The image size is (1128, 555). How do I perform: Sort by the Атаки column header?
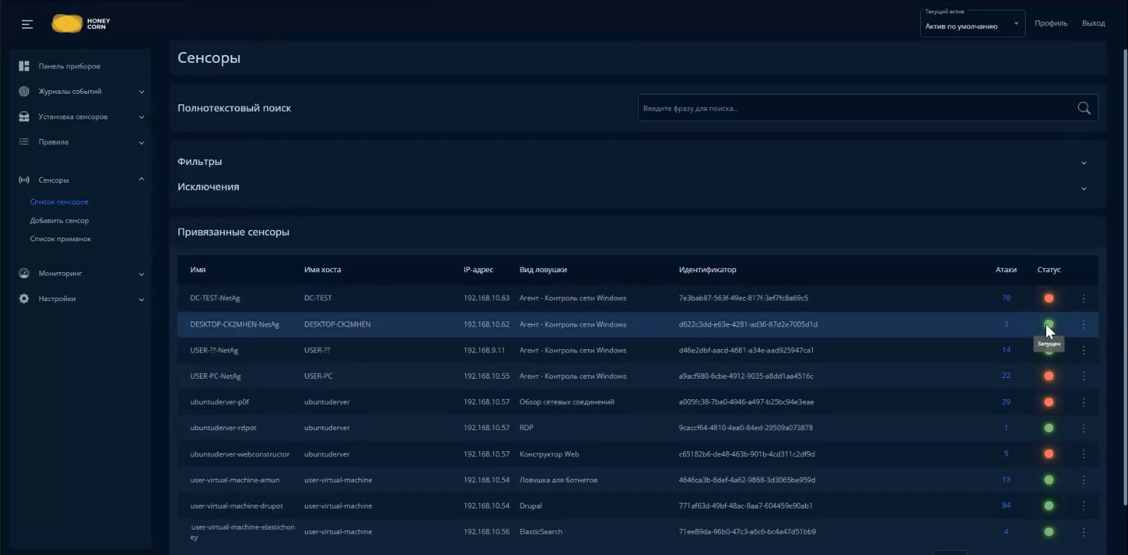1006,270
